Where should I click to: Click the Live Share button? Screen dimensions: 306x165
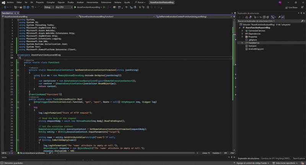pyautogui.click(x=291, y=7)
